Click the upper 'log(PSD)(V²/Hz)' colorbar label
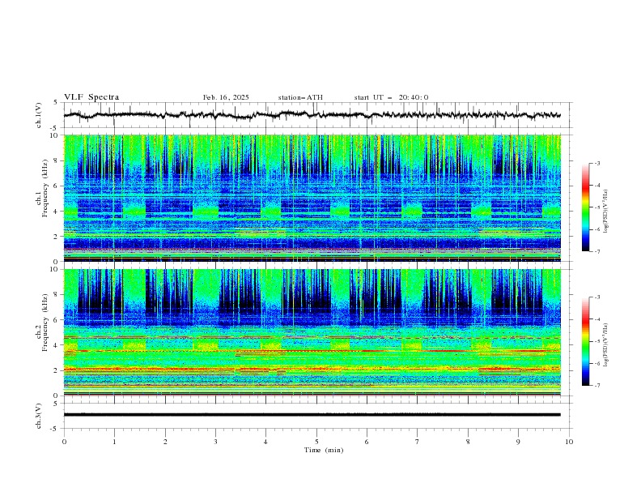Screen dimensions: 641x496 point(605,212)
